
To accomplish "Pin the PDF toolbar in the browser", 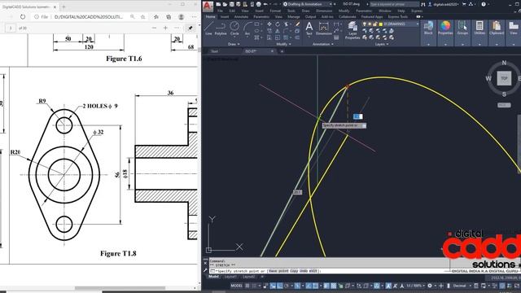I will tap(190, 28).
